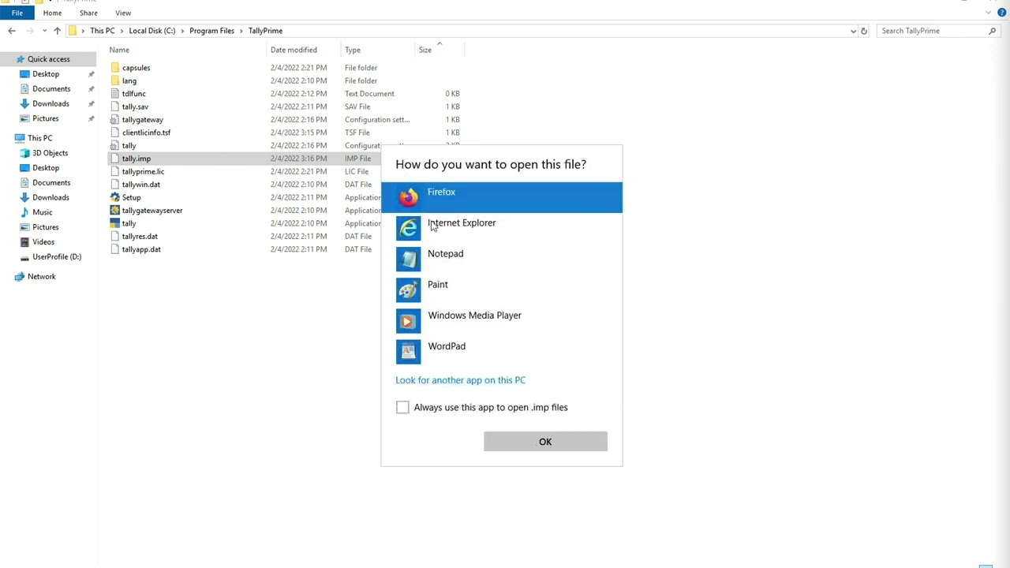Sort by the Type column header
Screen dimensions: 1010x568
point(353,50)
